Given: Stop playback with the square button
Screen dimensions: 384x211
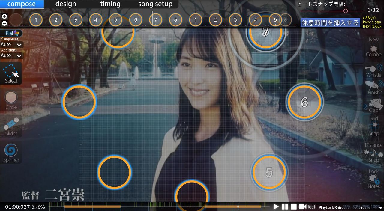Looking at the screenshot, I should pos(294,207).
